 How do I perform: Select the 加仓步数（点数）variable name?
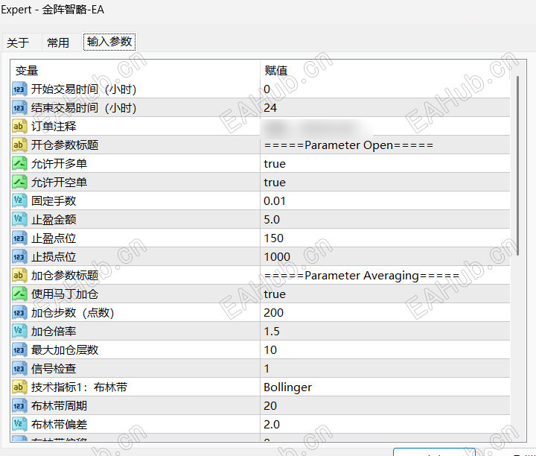72,313
